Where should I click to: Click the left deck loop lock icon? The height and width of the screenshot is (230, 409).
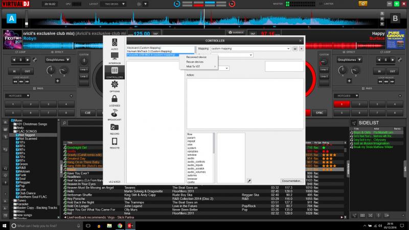point(34,60)
